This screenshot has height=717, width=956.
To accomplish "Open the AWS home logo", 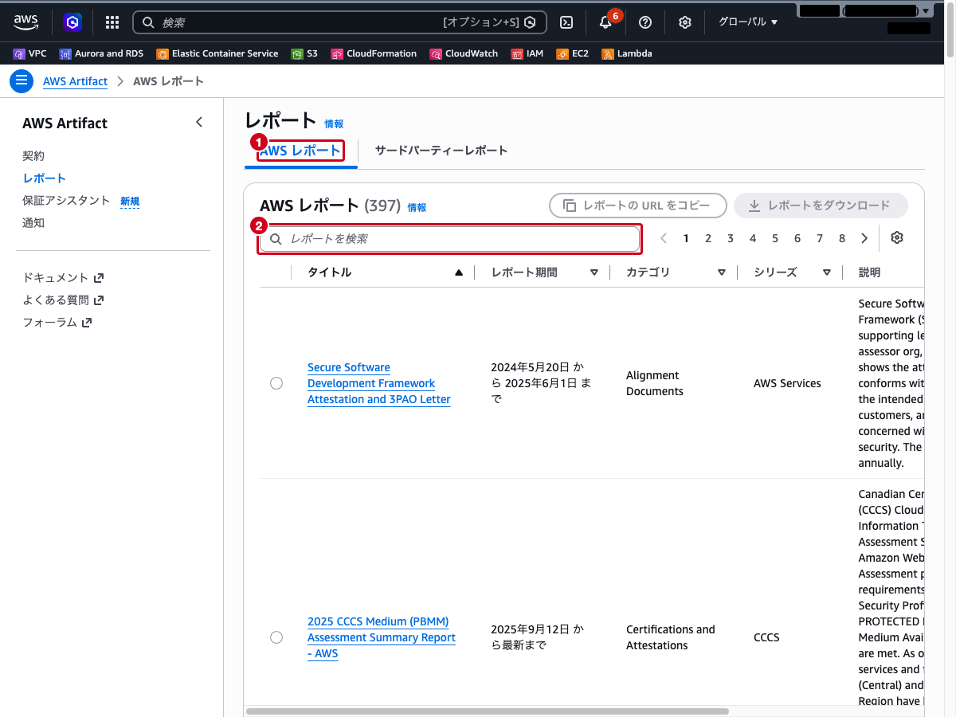I will [x=25, y=22].
